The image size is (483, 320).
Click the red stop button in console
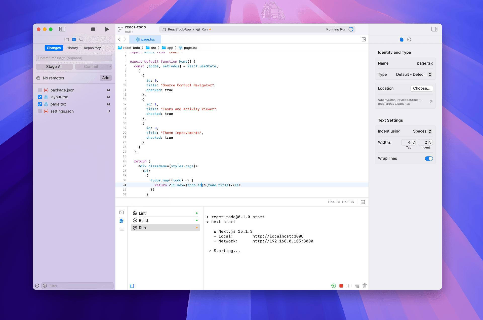tap(341, 286)
